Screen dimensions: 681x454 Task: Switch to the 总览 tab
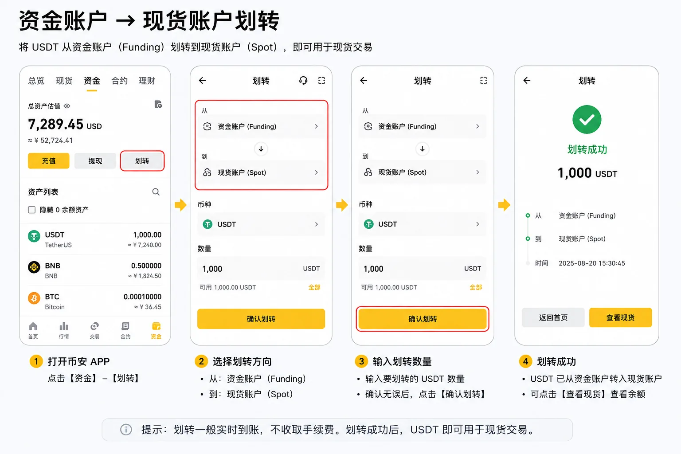tap(36, 81)
